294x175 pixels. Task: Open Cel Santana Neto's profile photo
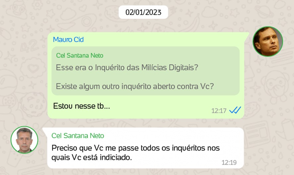point(24,140)
